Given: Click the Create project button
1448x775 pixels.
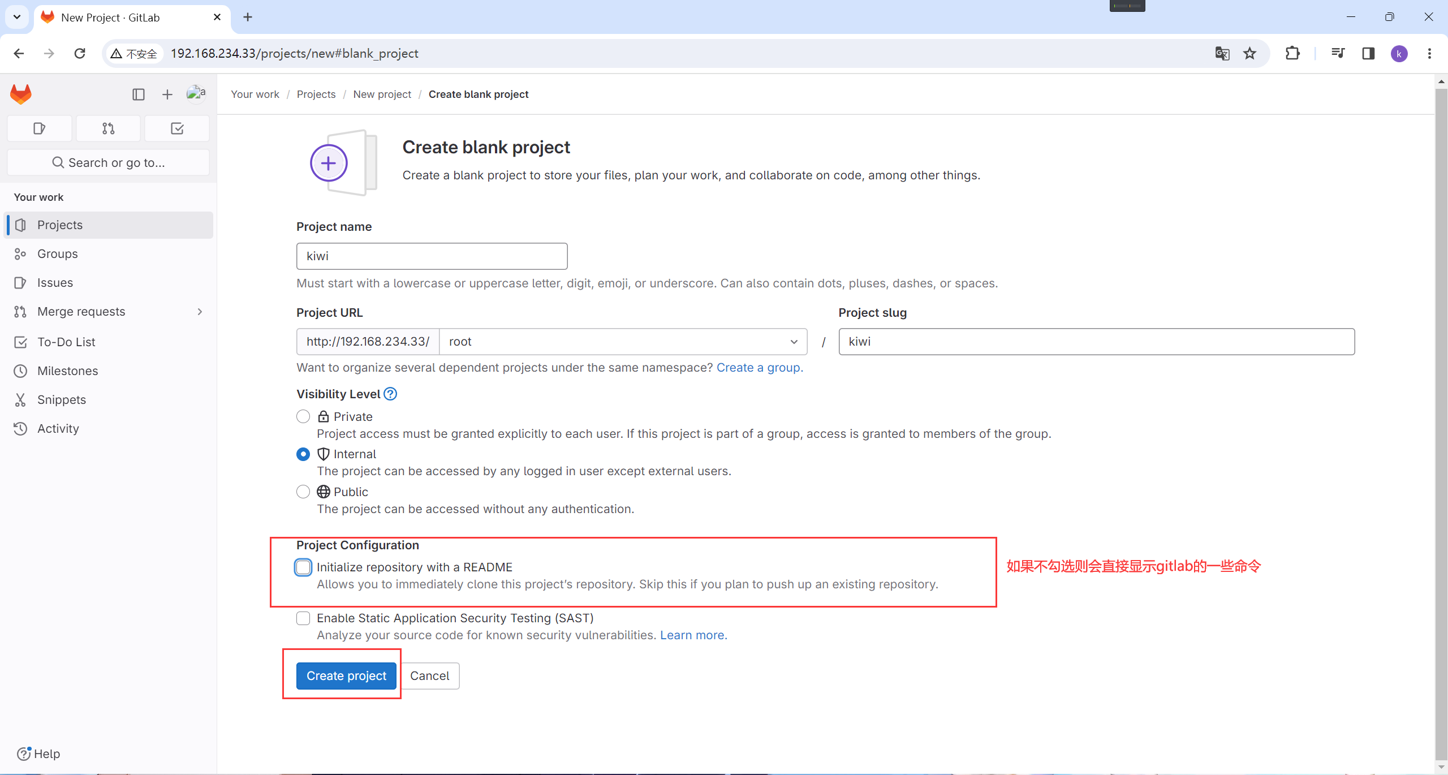Looking at the screenshot, I should 346,675.
